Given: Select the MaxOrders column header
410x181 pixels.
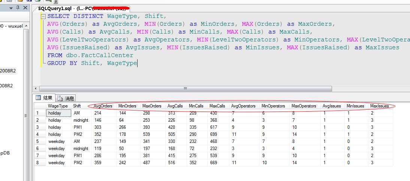Looking at the screenshot, I should click(x=152, y=106).
